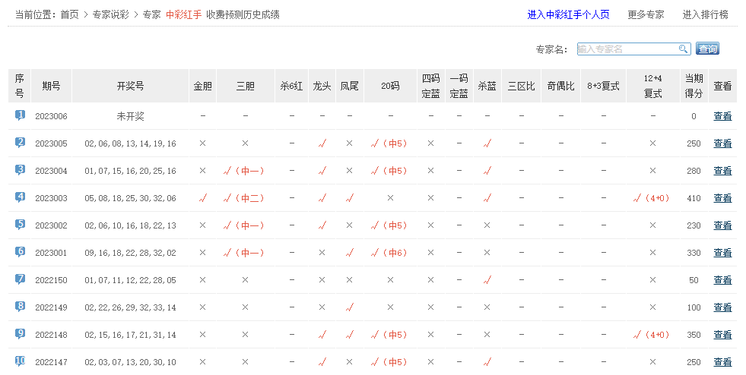Go to 进入排行榜 ranking page
This screenshot has height=375, width=746.
(705, 14)
